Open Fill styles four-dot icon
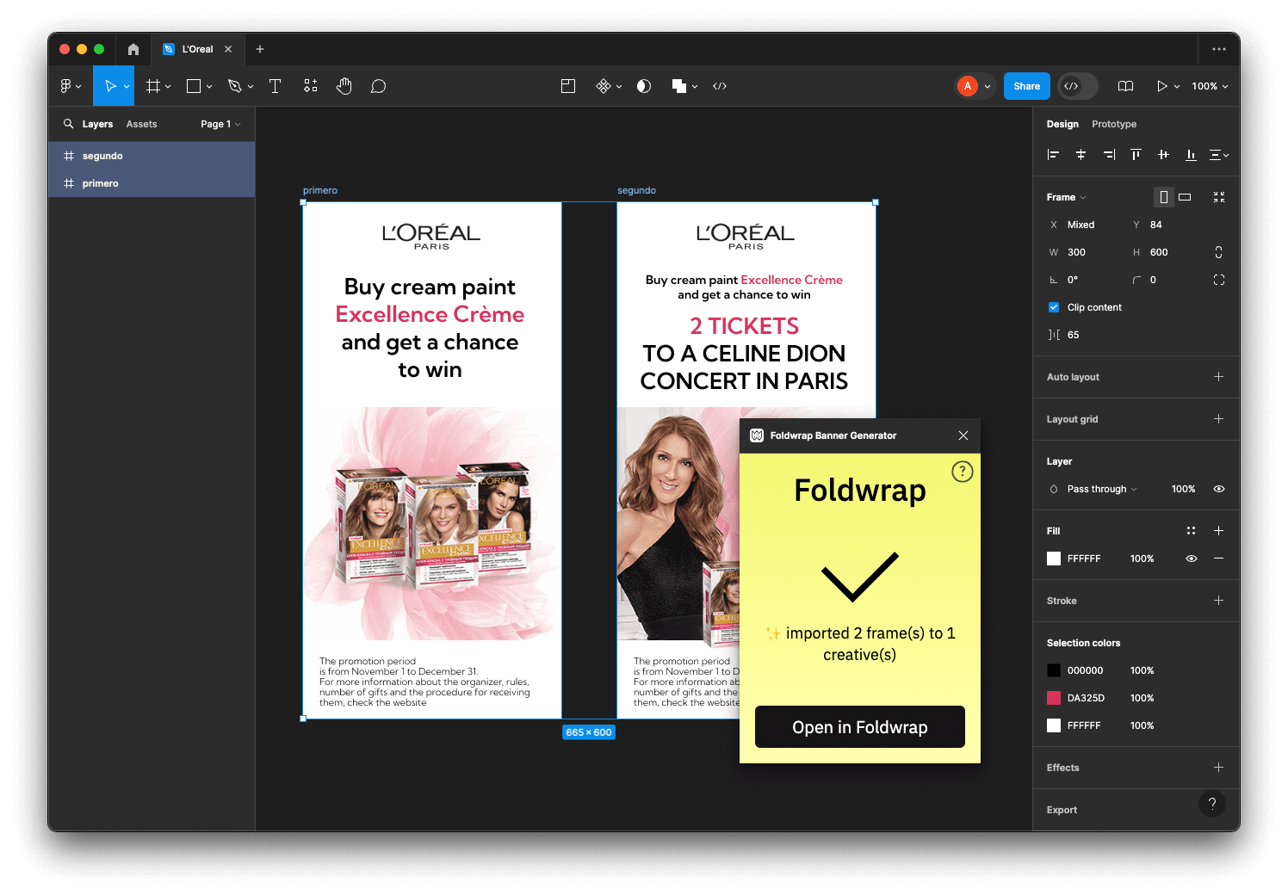The image size is (1288, 895). [1191, 531]
